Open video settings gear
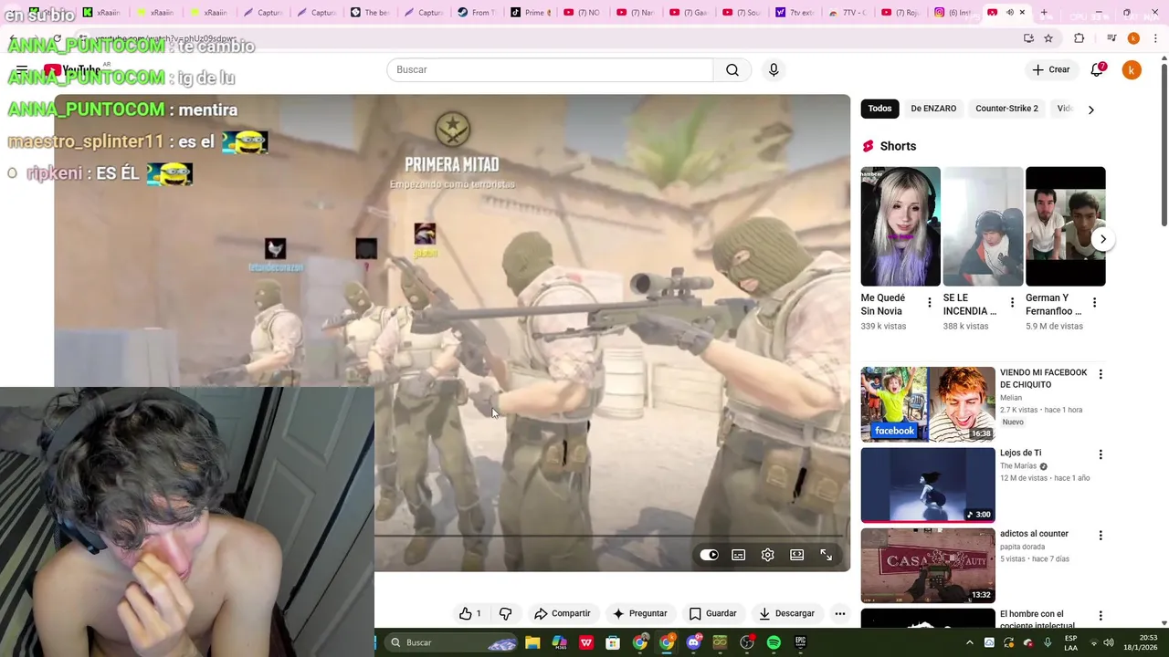Screen dimensions: 1169x657 [767, 555]
